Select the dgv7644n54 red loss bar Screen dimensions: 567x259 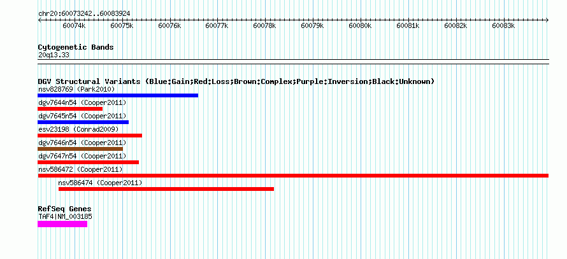pos(70,109)
